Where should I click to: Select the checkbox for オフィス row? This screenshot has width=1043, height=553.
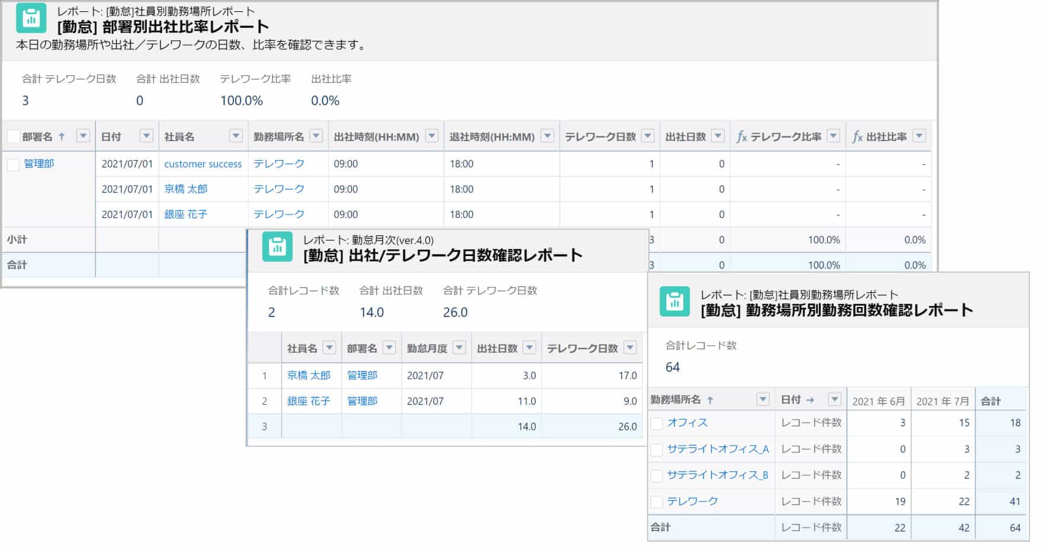657,423
